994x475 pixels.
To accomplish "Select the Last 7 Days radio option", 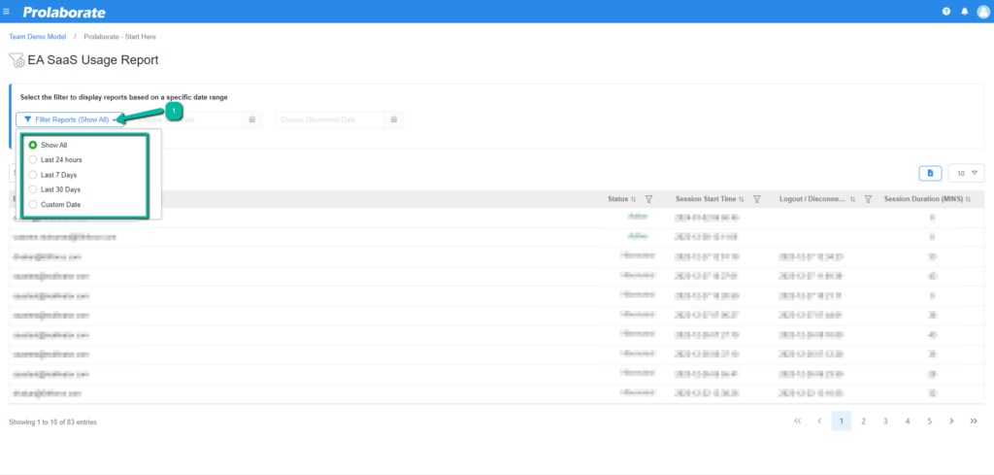I will click(x=33, y=175).
